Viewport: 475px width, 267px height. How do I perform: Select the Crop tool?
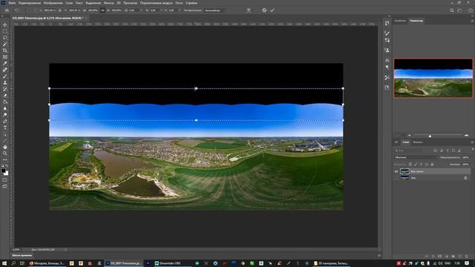5,50
